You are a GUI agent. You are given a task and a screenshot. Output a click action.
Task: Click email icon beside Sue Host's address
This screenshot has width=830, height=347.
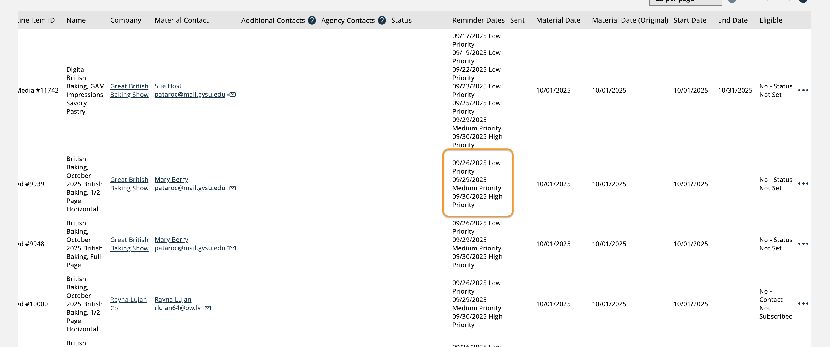232,94
